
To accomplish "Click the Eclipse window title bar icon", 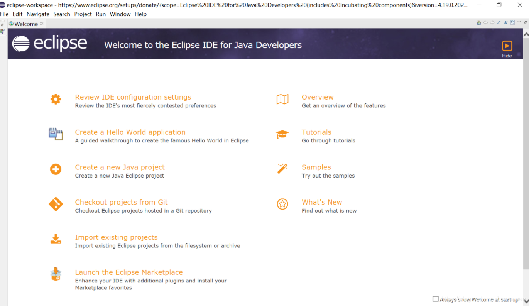I will 3,5.
